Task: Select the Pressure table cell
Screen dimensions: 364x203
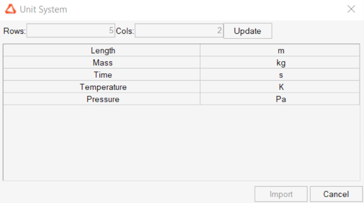Action: (x=101, y=99)
